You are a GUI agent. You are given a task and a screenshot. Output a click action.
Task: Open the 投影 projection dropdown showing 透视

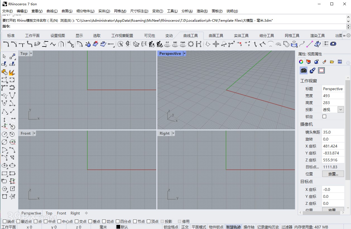click(341, 109)
